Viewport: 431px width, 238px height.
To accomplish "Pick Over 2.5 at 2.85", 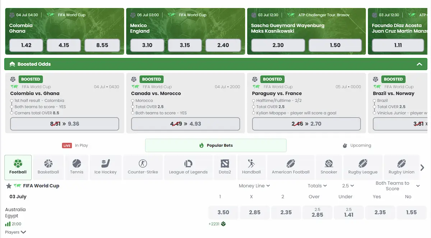I will (318, 212).
